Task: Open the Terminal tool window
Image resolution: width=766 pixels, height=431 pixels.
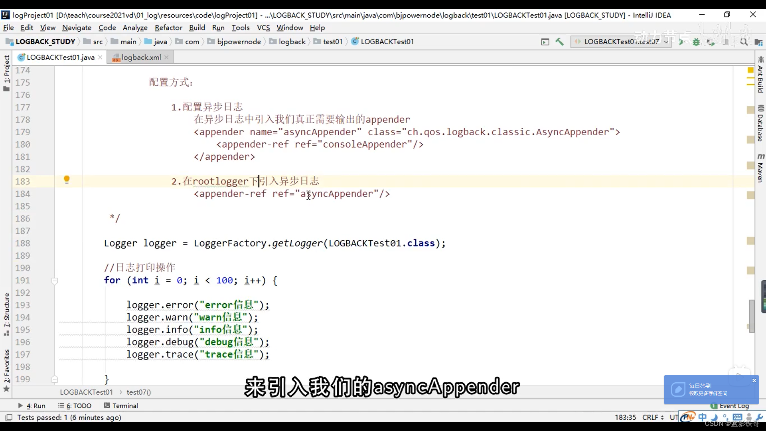Action: pos(120,405)
